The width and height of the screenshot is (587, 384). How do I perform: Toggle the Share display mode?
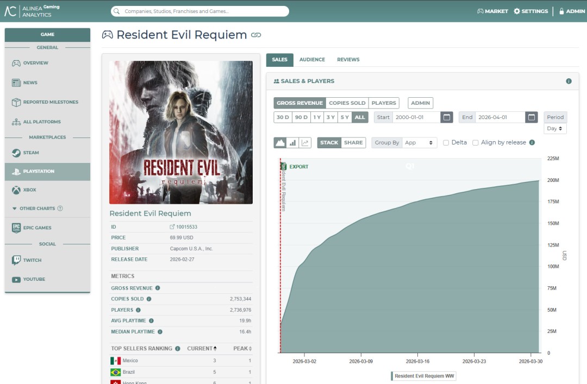(353, 143)
